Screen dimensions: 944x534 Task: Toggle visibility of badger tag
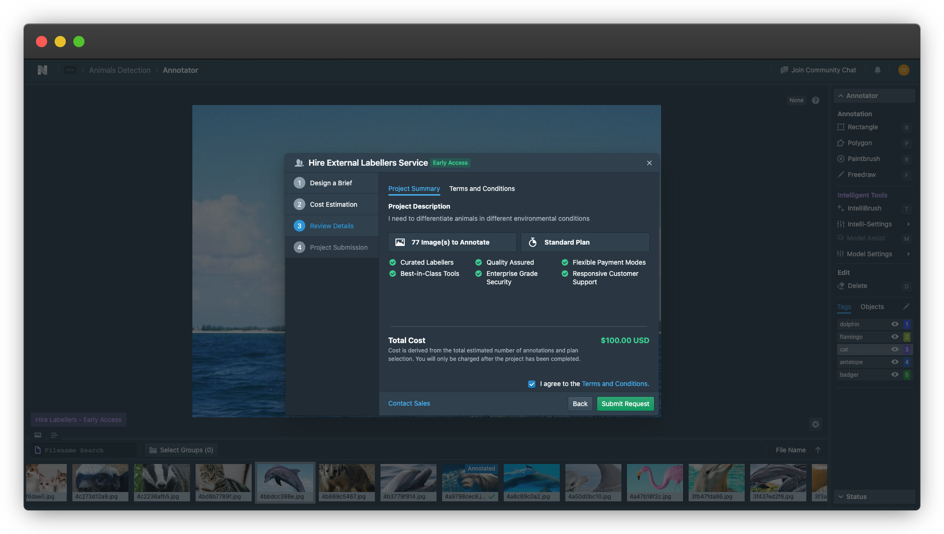895,374
